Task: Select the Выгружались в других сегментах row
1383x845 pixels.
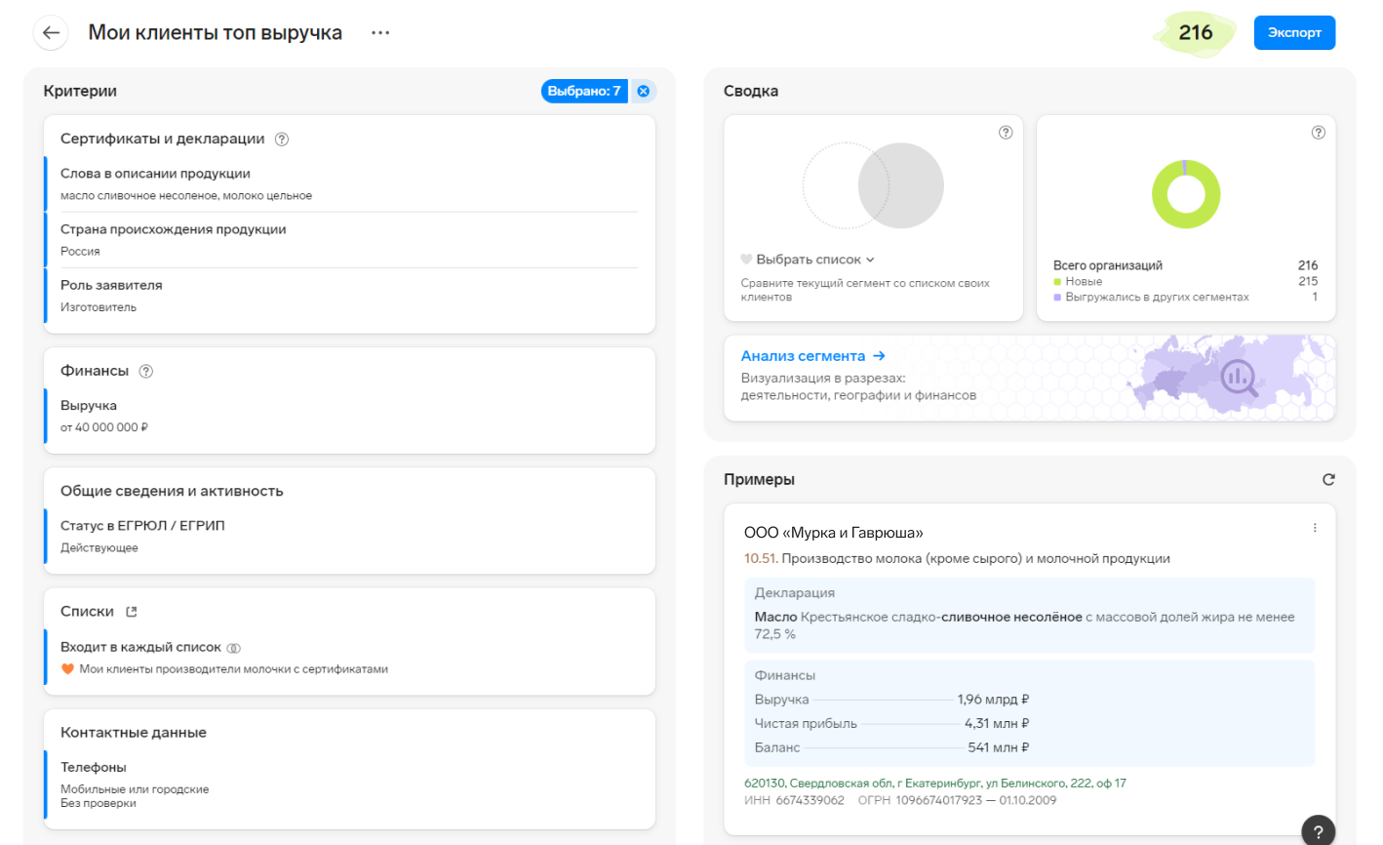Action: pyautogui.click(x=1185, y=297)
